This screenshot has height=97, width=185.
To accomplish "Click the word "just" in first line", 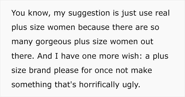I will click(129, 13).
